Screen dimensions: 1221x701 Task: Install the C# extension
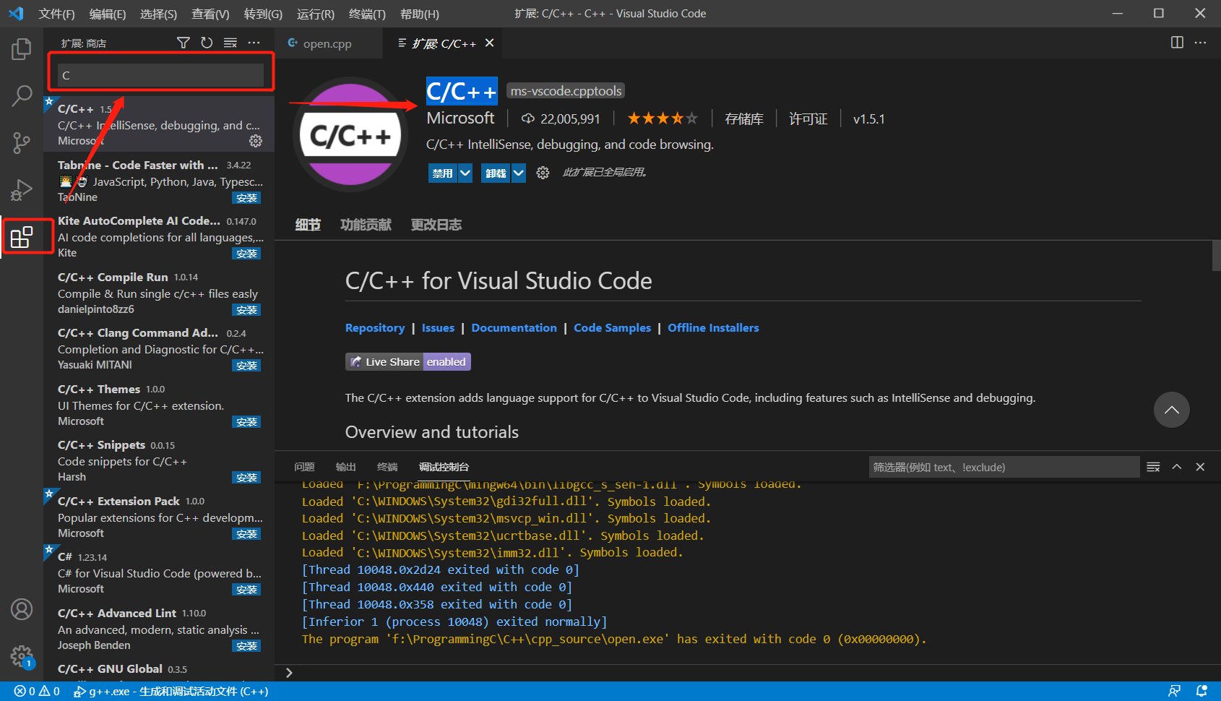click(x=246, y=590)
